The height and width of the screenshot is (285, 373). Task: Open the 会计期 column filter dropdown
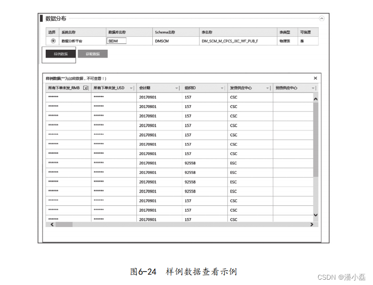tap(176, 88)
